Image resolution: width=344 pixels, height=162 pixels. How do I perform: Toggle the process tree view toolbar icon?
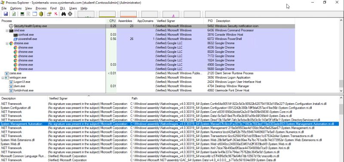28,14
